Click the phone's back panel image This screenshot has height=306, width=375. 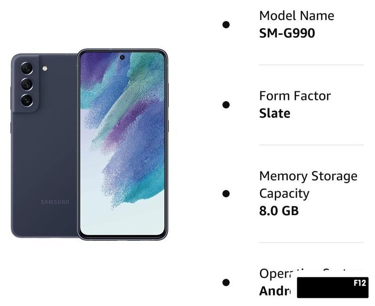point(44,145)
